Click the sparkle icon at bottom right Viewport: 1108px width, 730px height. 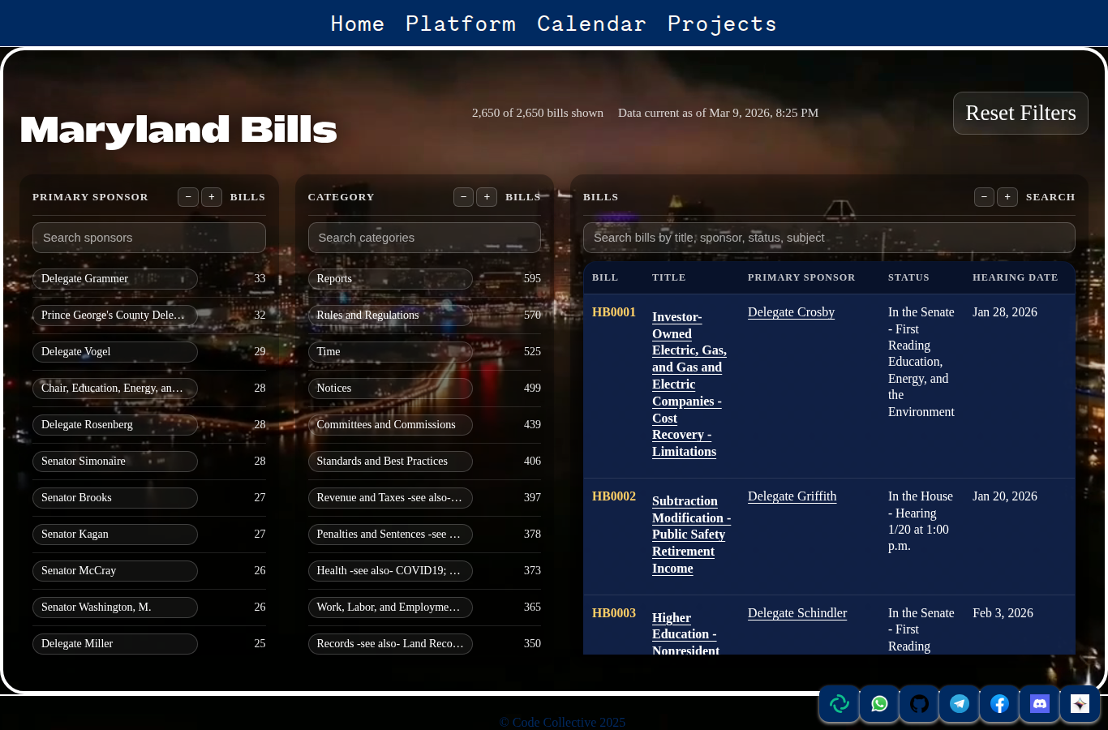(x=1080, y=704)
